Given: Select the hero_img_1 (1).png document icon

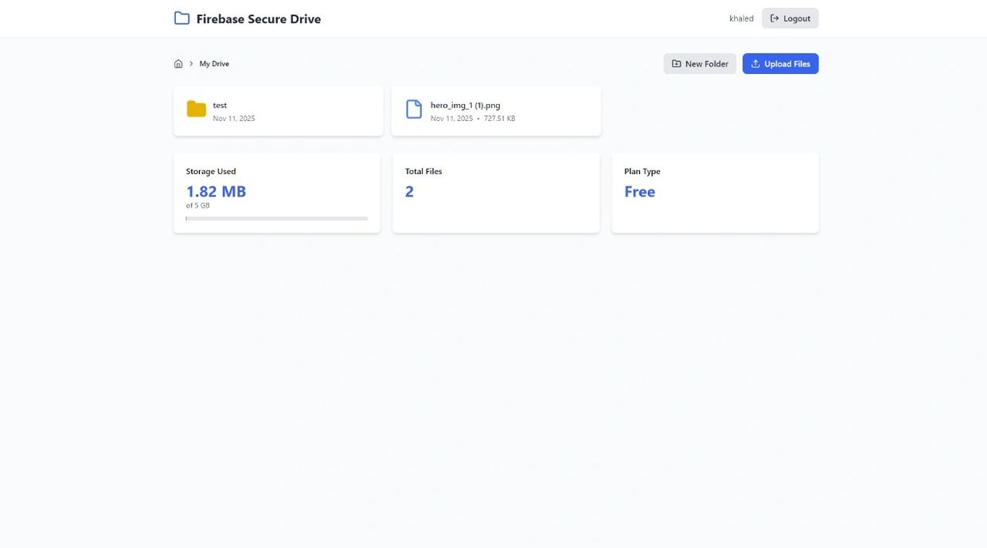Looking at the screenshot, I should [x=414, y=109].
